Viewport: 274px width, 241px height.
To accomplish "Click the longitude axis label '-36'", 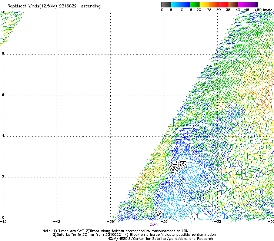I will tap(164, 222).
